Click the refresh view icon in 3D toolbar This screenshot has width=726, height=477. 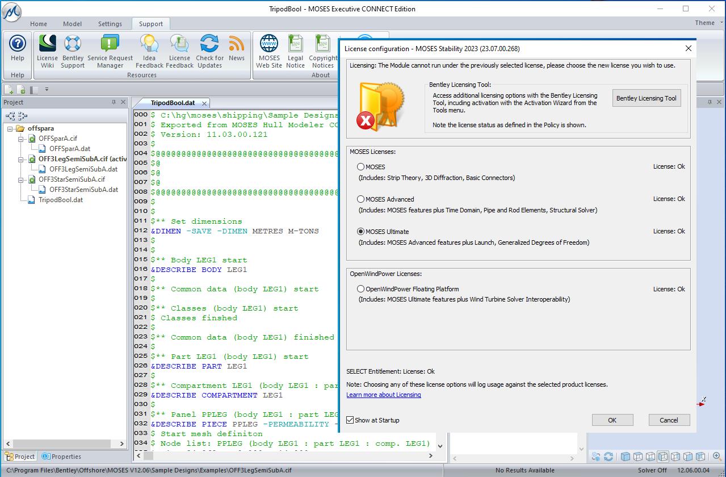609,456
